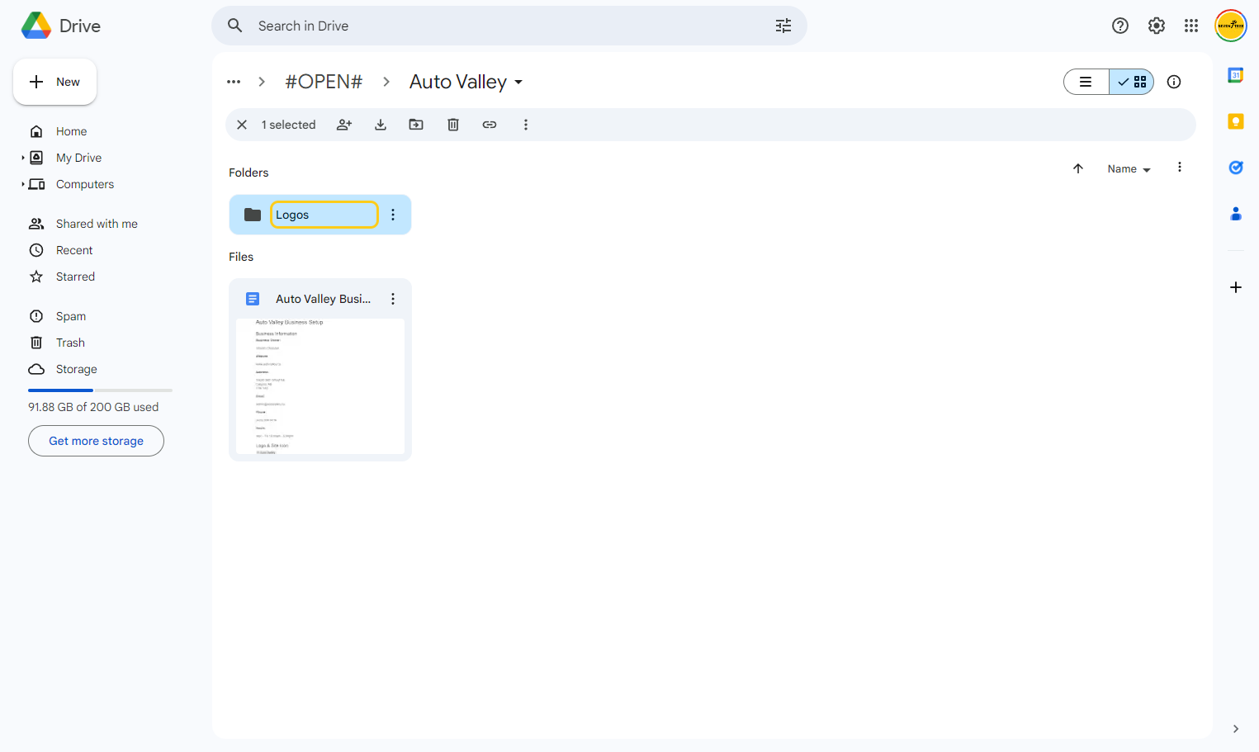Open Google Calendar in the side panel
This screenshot has width=1259, height=752.
1236,75
